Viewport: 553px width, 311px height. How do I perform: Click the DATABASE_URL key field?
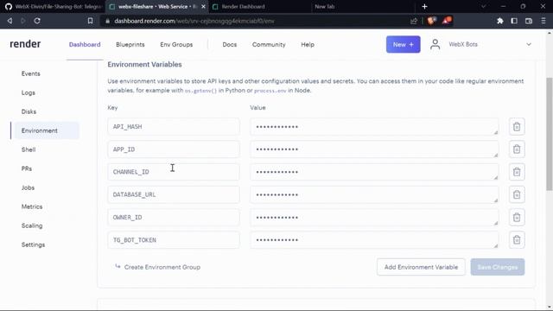174,194
